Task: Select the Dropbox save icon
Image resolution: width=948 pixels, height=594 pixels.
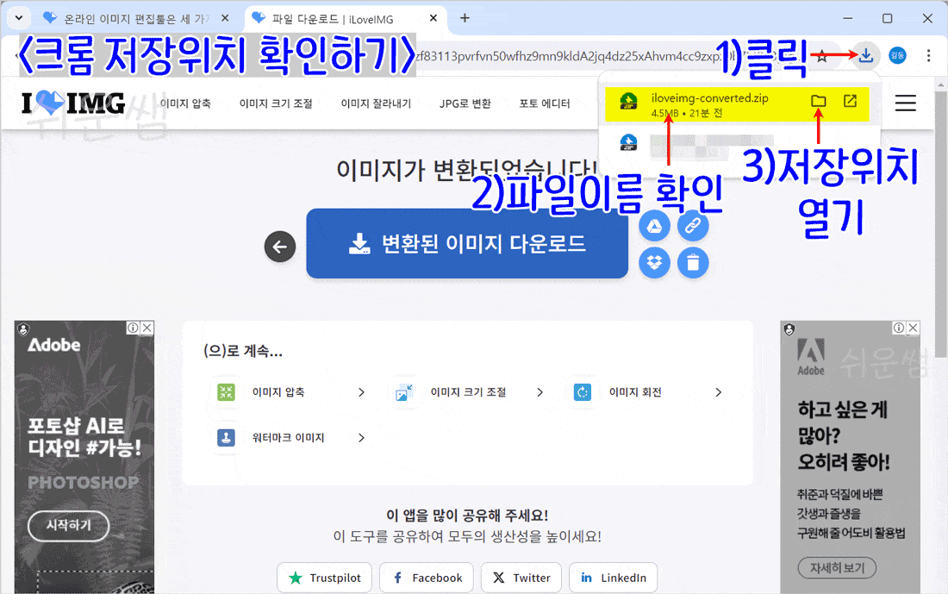Action: click(x=654, y=263)
